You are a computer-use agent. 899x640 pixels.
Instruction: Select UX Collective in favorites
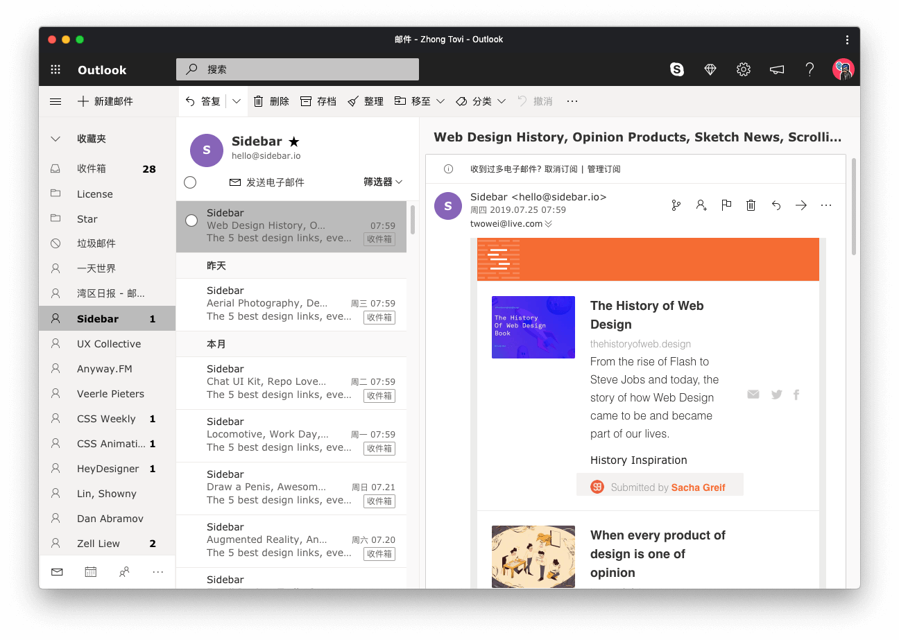coord(107,344)
